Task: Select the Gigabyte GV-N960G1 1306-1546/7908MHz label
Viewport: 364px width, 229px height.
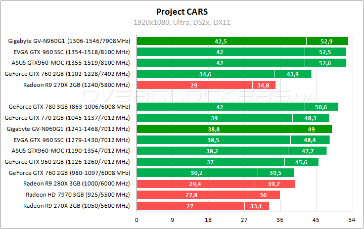Action: 69,41
